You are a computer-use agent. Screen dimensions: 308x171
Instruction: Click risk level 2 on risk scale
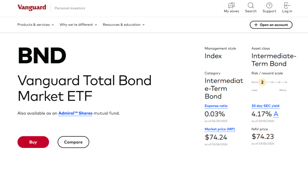(x=262, y=82)
